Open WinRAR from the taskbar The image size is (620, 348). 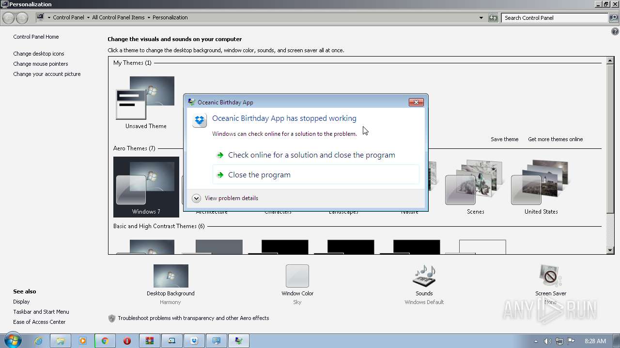[x=150, y=341]
